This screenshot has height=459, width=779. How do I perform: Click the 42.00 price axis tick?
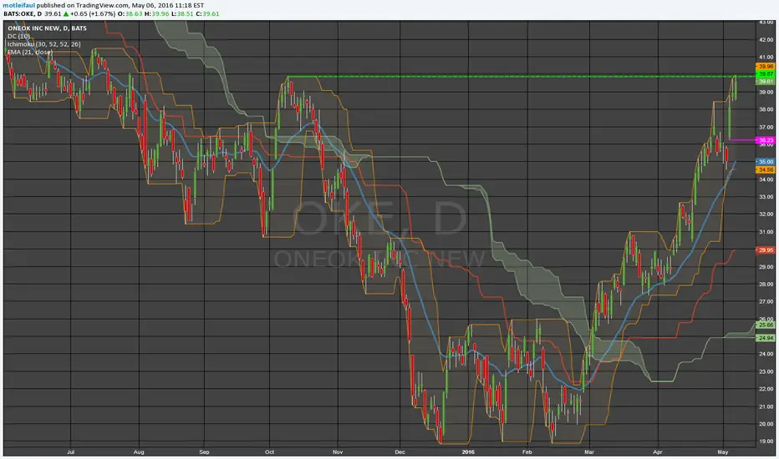point(766,40)
